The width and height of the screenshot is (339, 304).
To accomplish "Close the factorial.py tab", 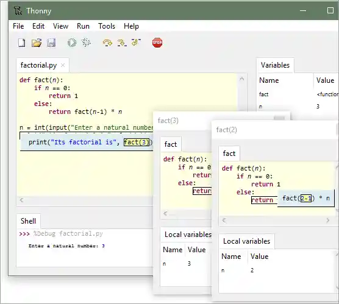I will [63, 65].
